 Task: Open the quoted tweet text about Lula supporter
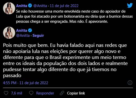click(74, 16)
